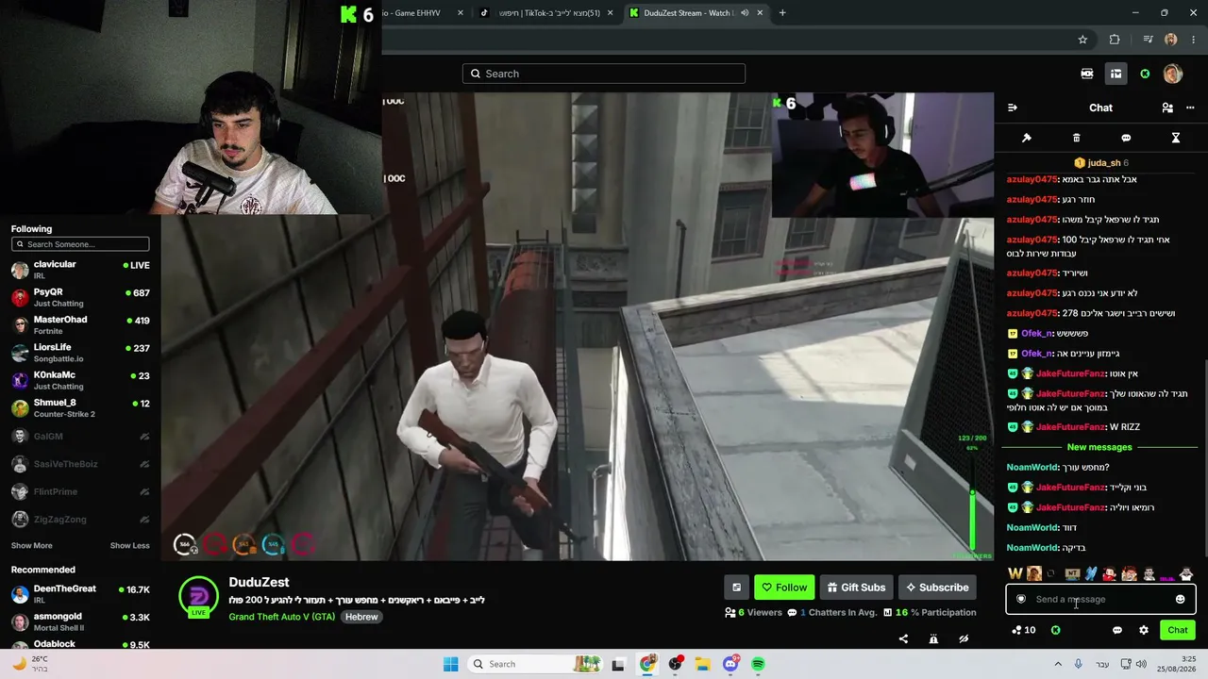Bookmark this page with the star icon
The width and height of the screenshot is (1208, 679).
point(1082,40)
